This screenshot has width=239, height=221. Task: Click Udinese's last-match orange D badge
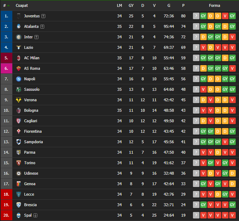[232, 173]
